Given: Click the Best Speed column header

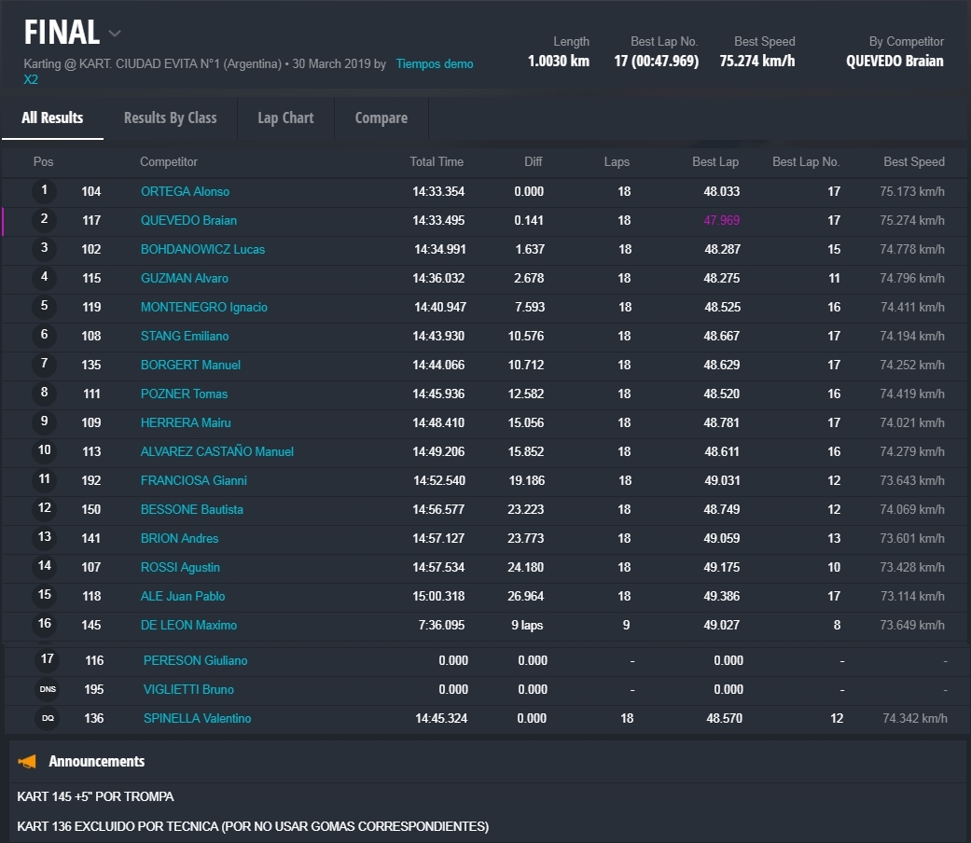Looking at the screenshot, I should (x=913, y=161).
